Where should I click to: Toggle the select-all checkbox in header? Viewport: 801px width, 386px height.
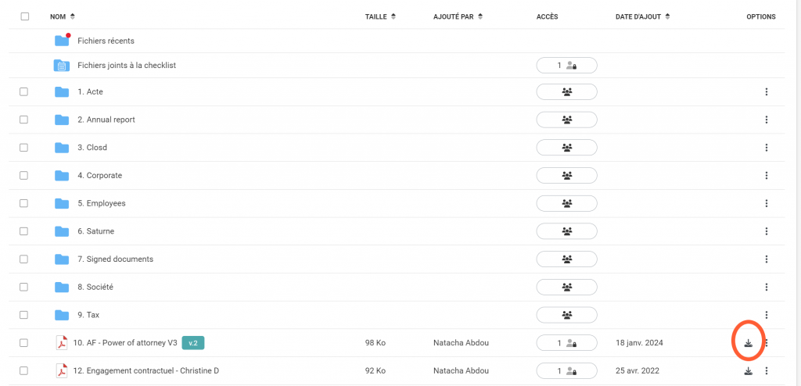24,16
